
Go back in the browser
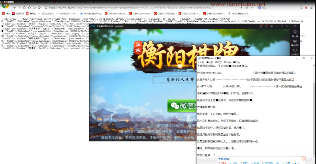pos(15,7)
